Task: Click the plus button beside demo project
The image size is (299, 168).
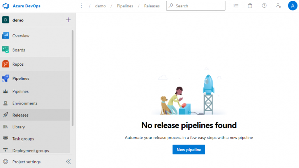Action: [x=68, y=20]
